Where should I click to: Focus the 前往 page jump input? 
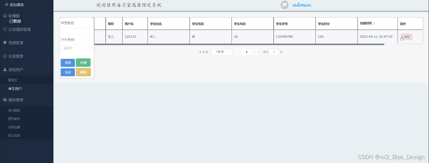274,52
